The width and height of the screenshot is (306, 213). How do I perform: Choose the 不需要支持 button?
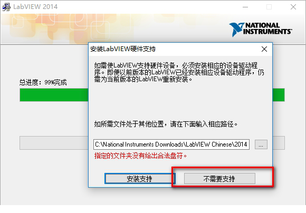(x=219, y=179)
